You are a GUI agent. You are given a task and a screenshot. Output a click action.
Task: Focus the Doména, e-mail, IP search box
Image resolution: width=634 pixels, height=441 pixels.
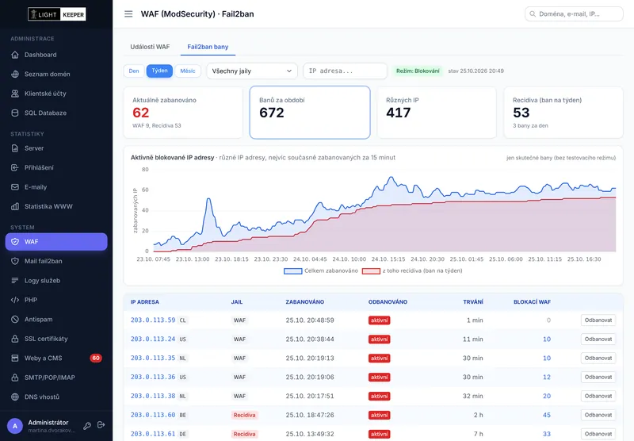coord(574,13)
